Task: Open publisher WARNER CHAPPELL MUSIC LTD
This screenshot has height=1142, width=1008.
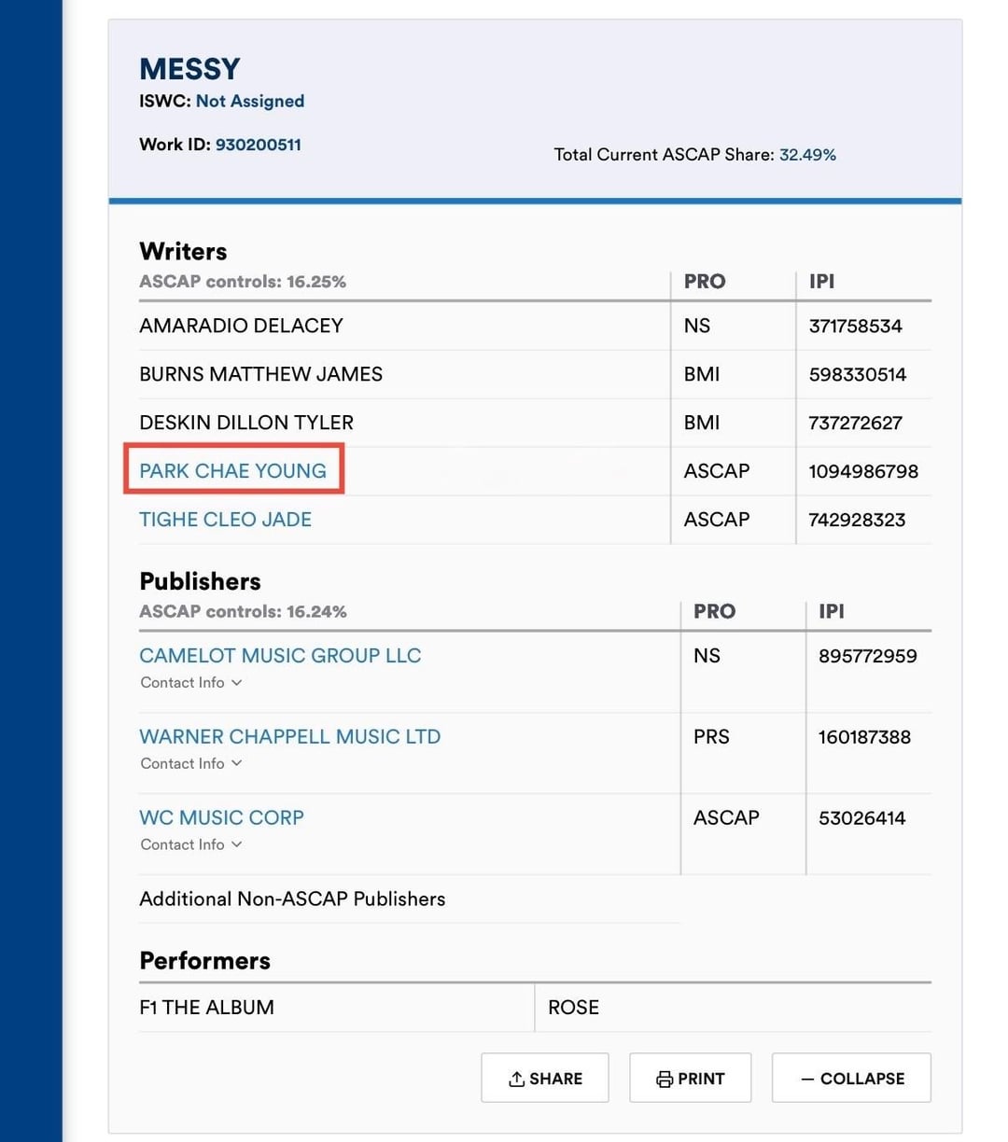Action: pyautogui.click(x=289, y=737)
